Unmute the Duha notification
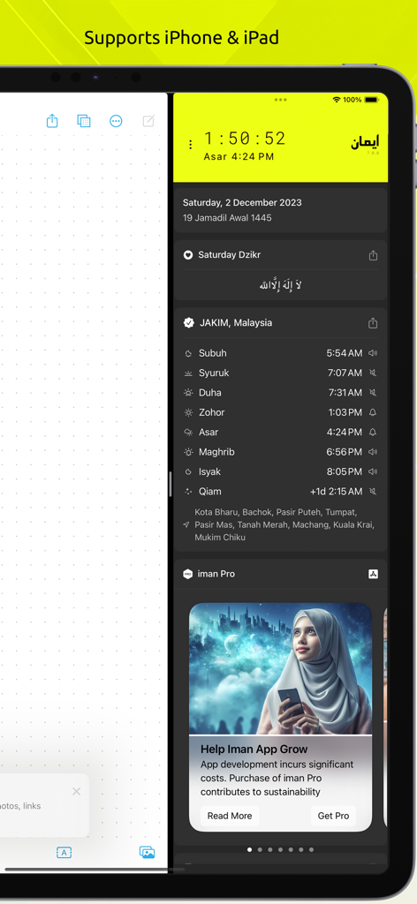This screenshot has width=417, height=904. 373,393
